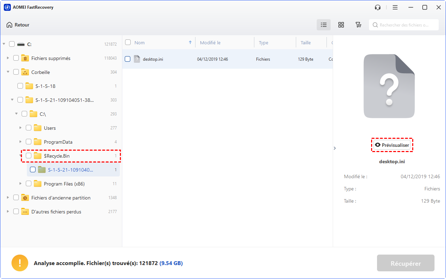Select the Corbeille checkbox
The image size is (446, 279).
click(x=16, y=72)
